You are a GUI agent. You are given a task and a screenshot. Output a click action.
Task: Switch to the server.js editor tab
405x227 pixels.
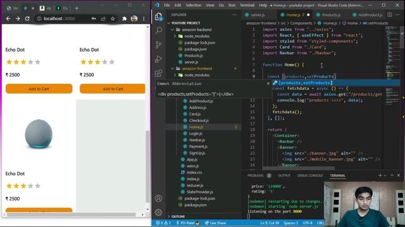(x=258, y=15)
